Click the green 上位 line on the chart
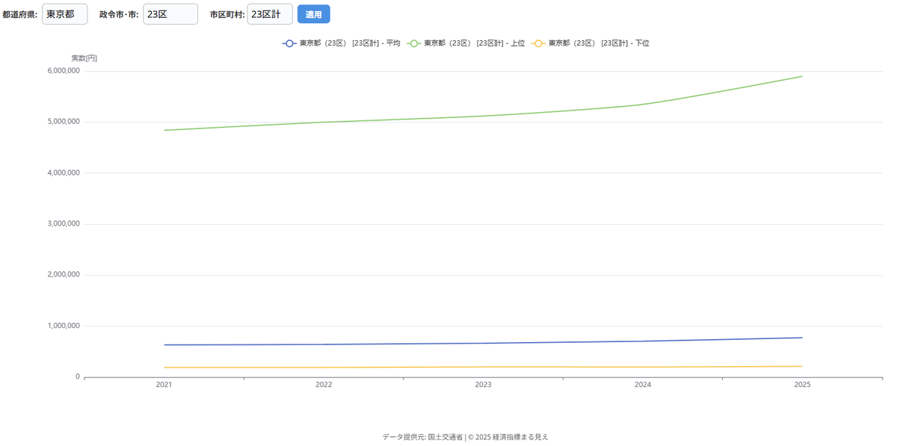 (x=483, y=116)
